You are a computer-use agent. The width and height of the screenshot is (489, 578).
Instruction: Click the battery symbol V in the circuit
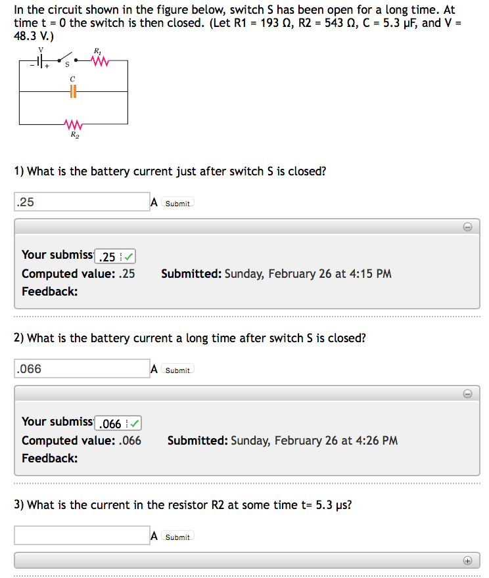pos(41,61)
